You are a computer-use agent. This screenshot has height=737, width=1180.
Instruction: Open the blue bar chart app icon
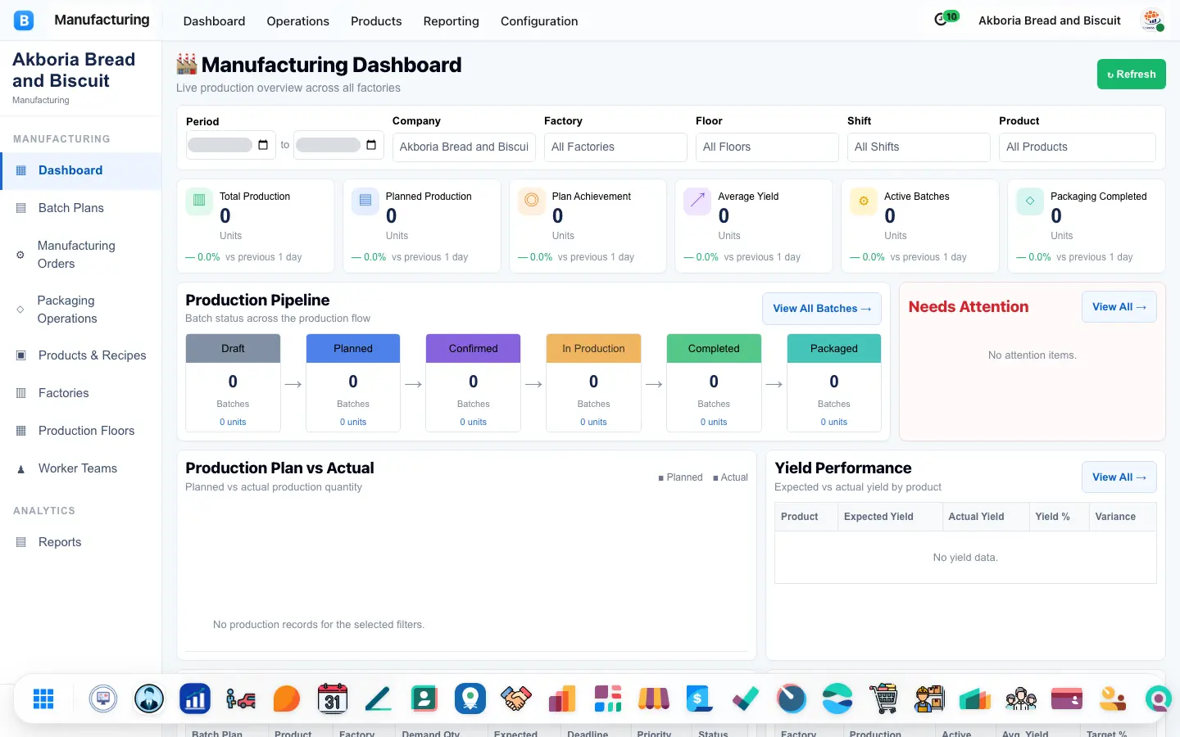click(x=195, y=699)
